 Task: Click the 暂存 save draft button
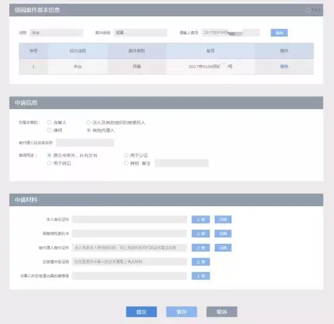click(182, 312)
